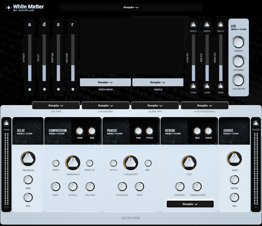Image resolution: width=262 pixels, height=226 pixels.
Task: Open the Voices dropdown
Action: (158, 82)
